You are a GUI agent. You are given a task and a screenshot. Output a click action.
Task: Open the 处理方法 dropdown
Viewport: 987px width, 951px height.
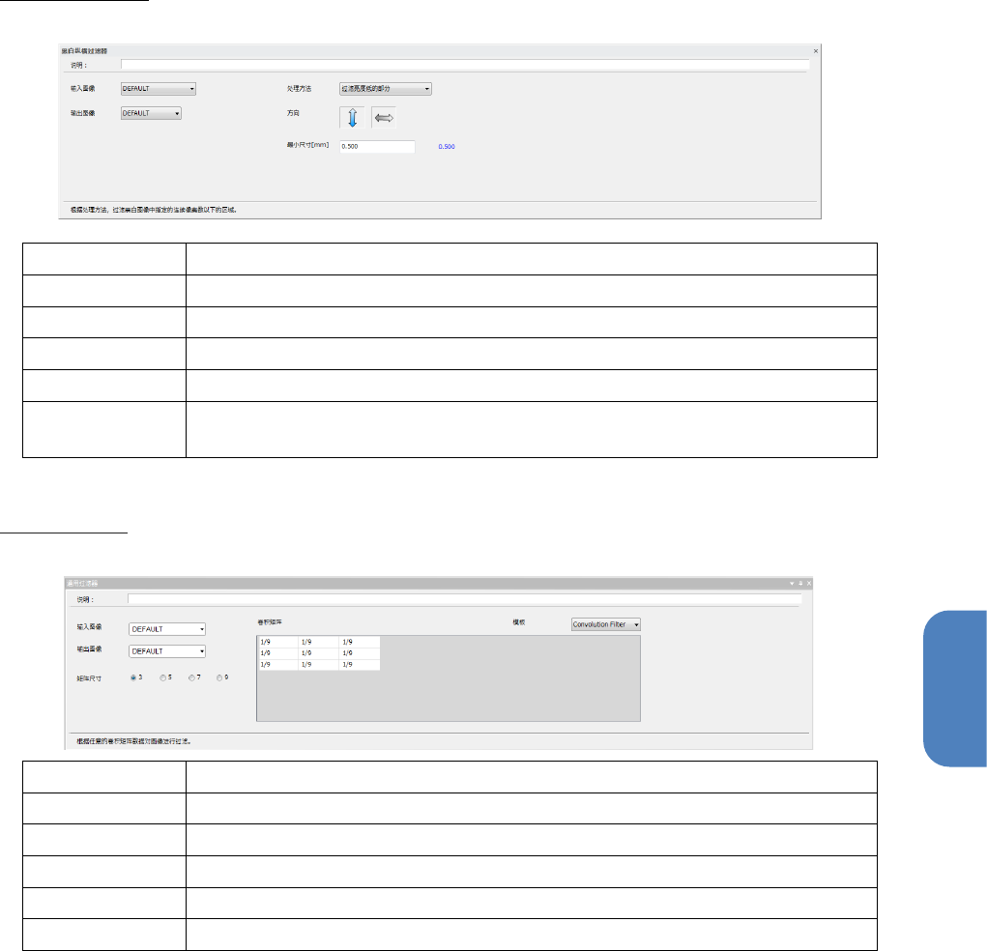pos(386,89)
